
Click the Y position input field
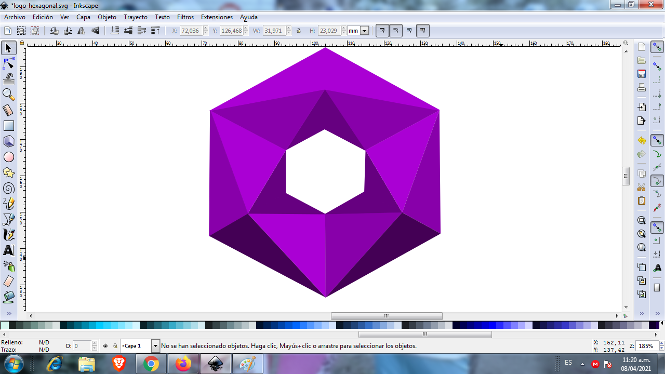coord(232,31)
